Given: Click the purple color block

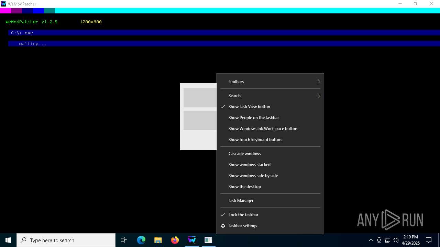Looking at the screenshot, I should 16,11.
